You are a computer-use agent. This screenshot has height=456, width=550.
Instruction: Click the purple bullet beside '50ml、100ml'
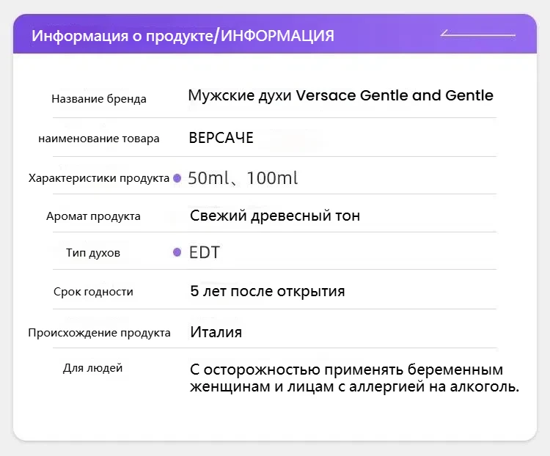pos(177,178)
